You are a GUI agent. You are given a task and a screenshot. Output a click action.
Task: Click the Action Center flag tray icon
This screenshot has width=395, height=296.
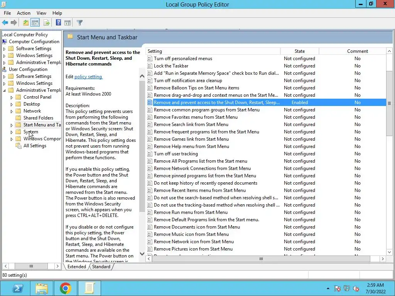(x=338, y=288)
